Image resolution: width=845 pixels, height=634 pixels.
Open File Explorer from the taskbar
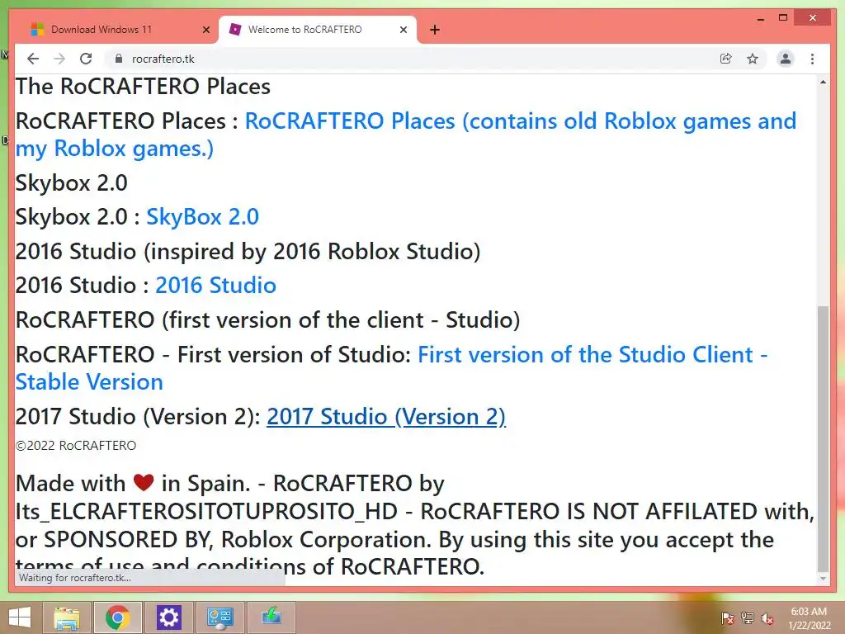click(67, 617)
